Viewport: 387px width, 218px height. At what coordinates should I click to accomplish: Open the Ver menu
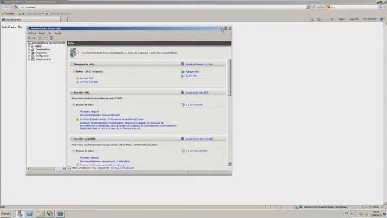pos(50,33)
